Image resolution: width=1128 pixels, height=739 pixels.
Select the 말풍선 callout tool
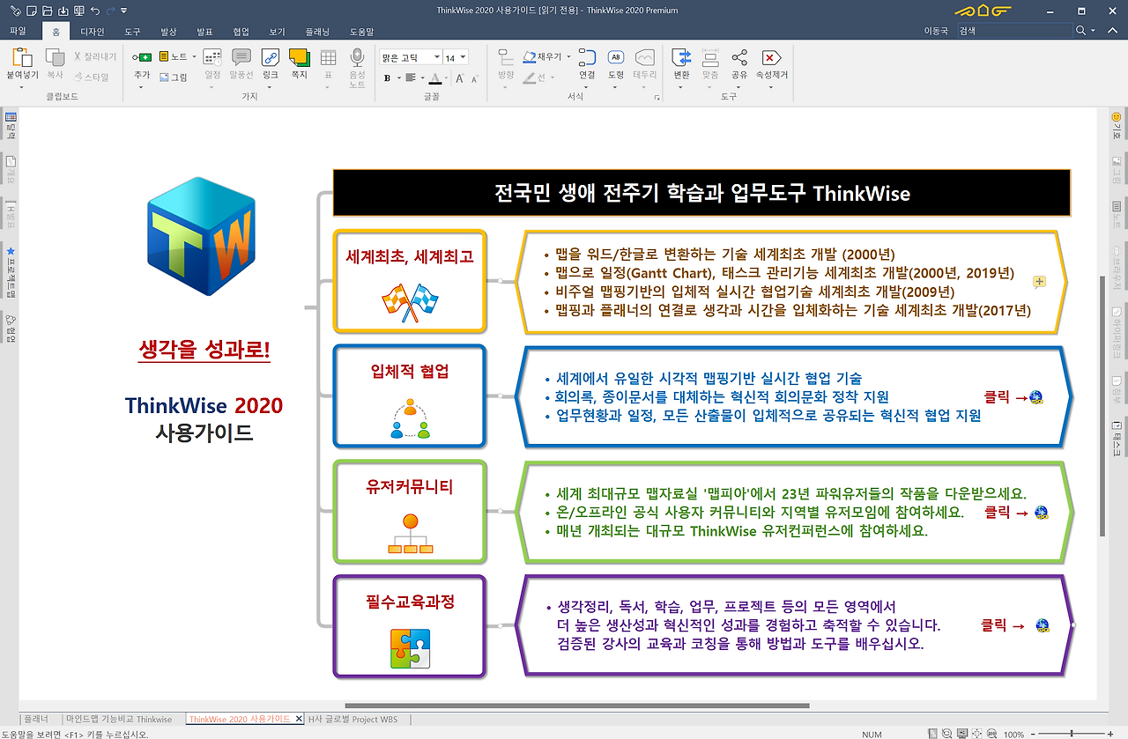click(x=241, y=57)
